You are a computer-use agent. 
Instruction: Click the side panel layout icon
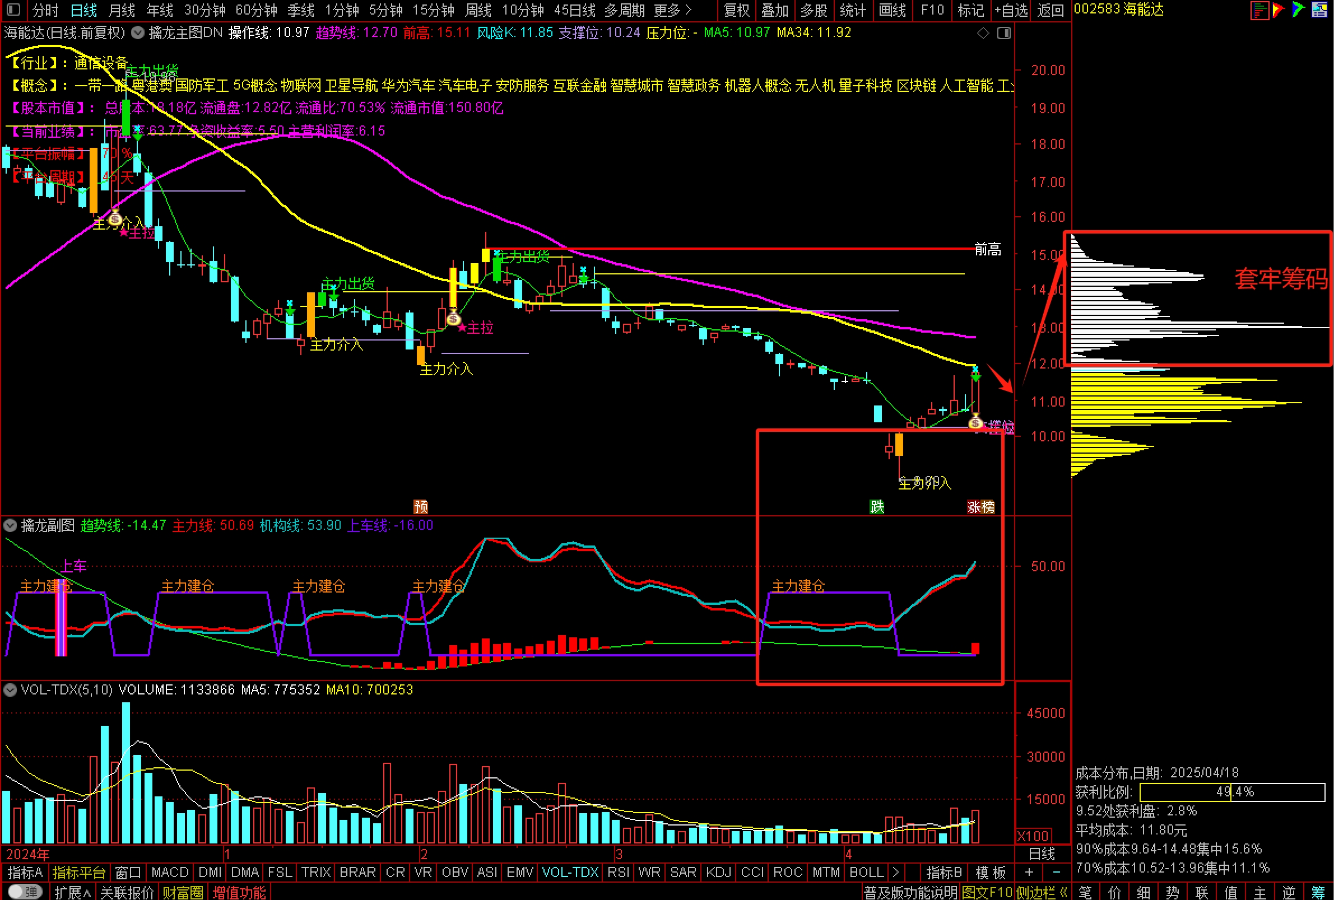[x=1004, y=33]
